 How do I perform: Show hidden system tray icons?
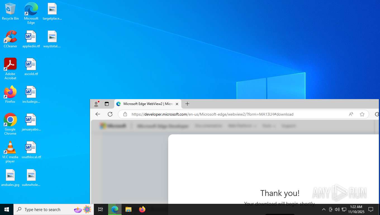point(324,209)
